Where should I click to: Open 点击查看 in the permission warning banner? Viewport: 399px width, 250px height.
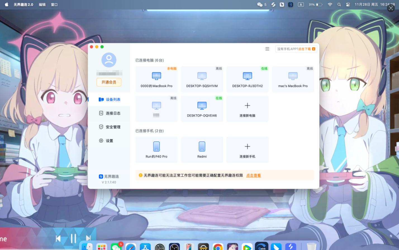click(253, 175)
